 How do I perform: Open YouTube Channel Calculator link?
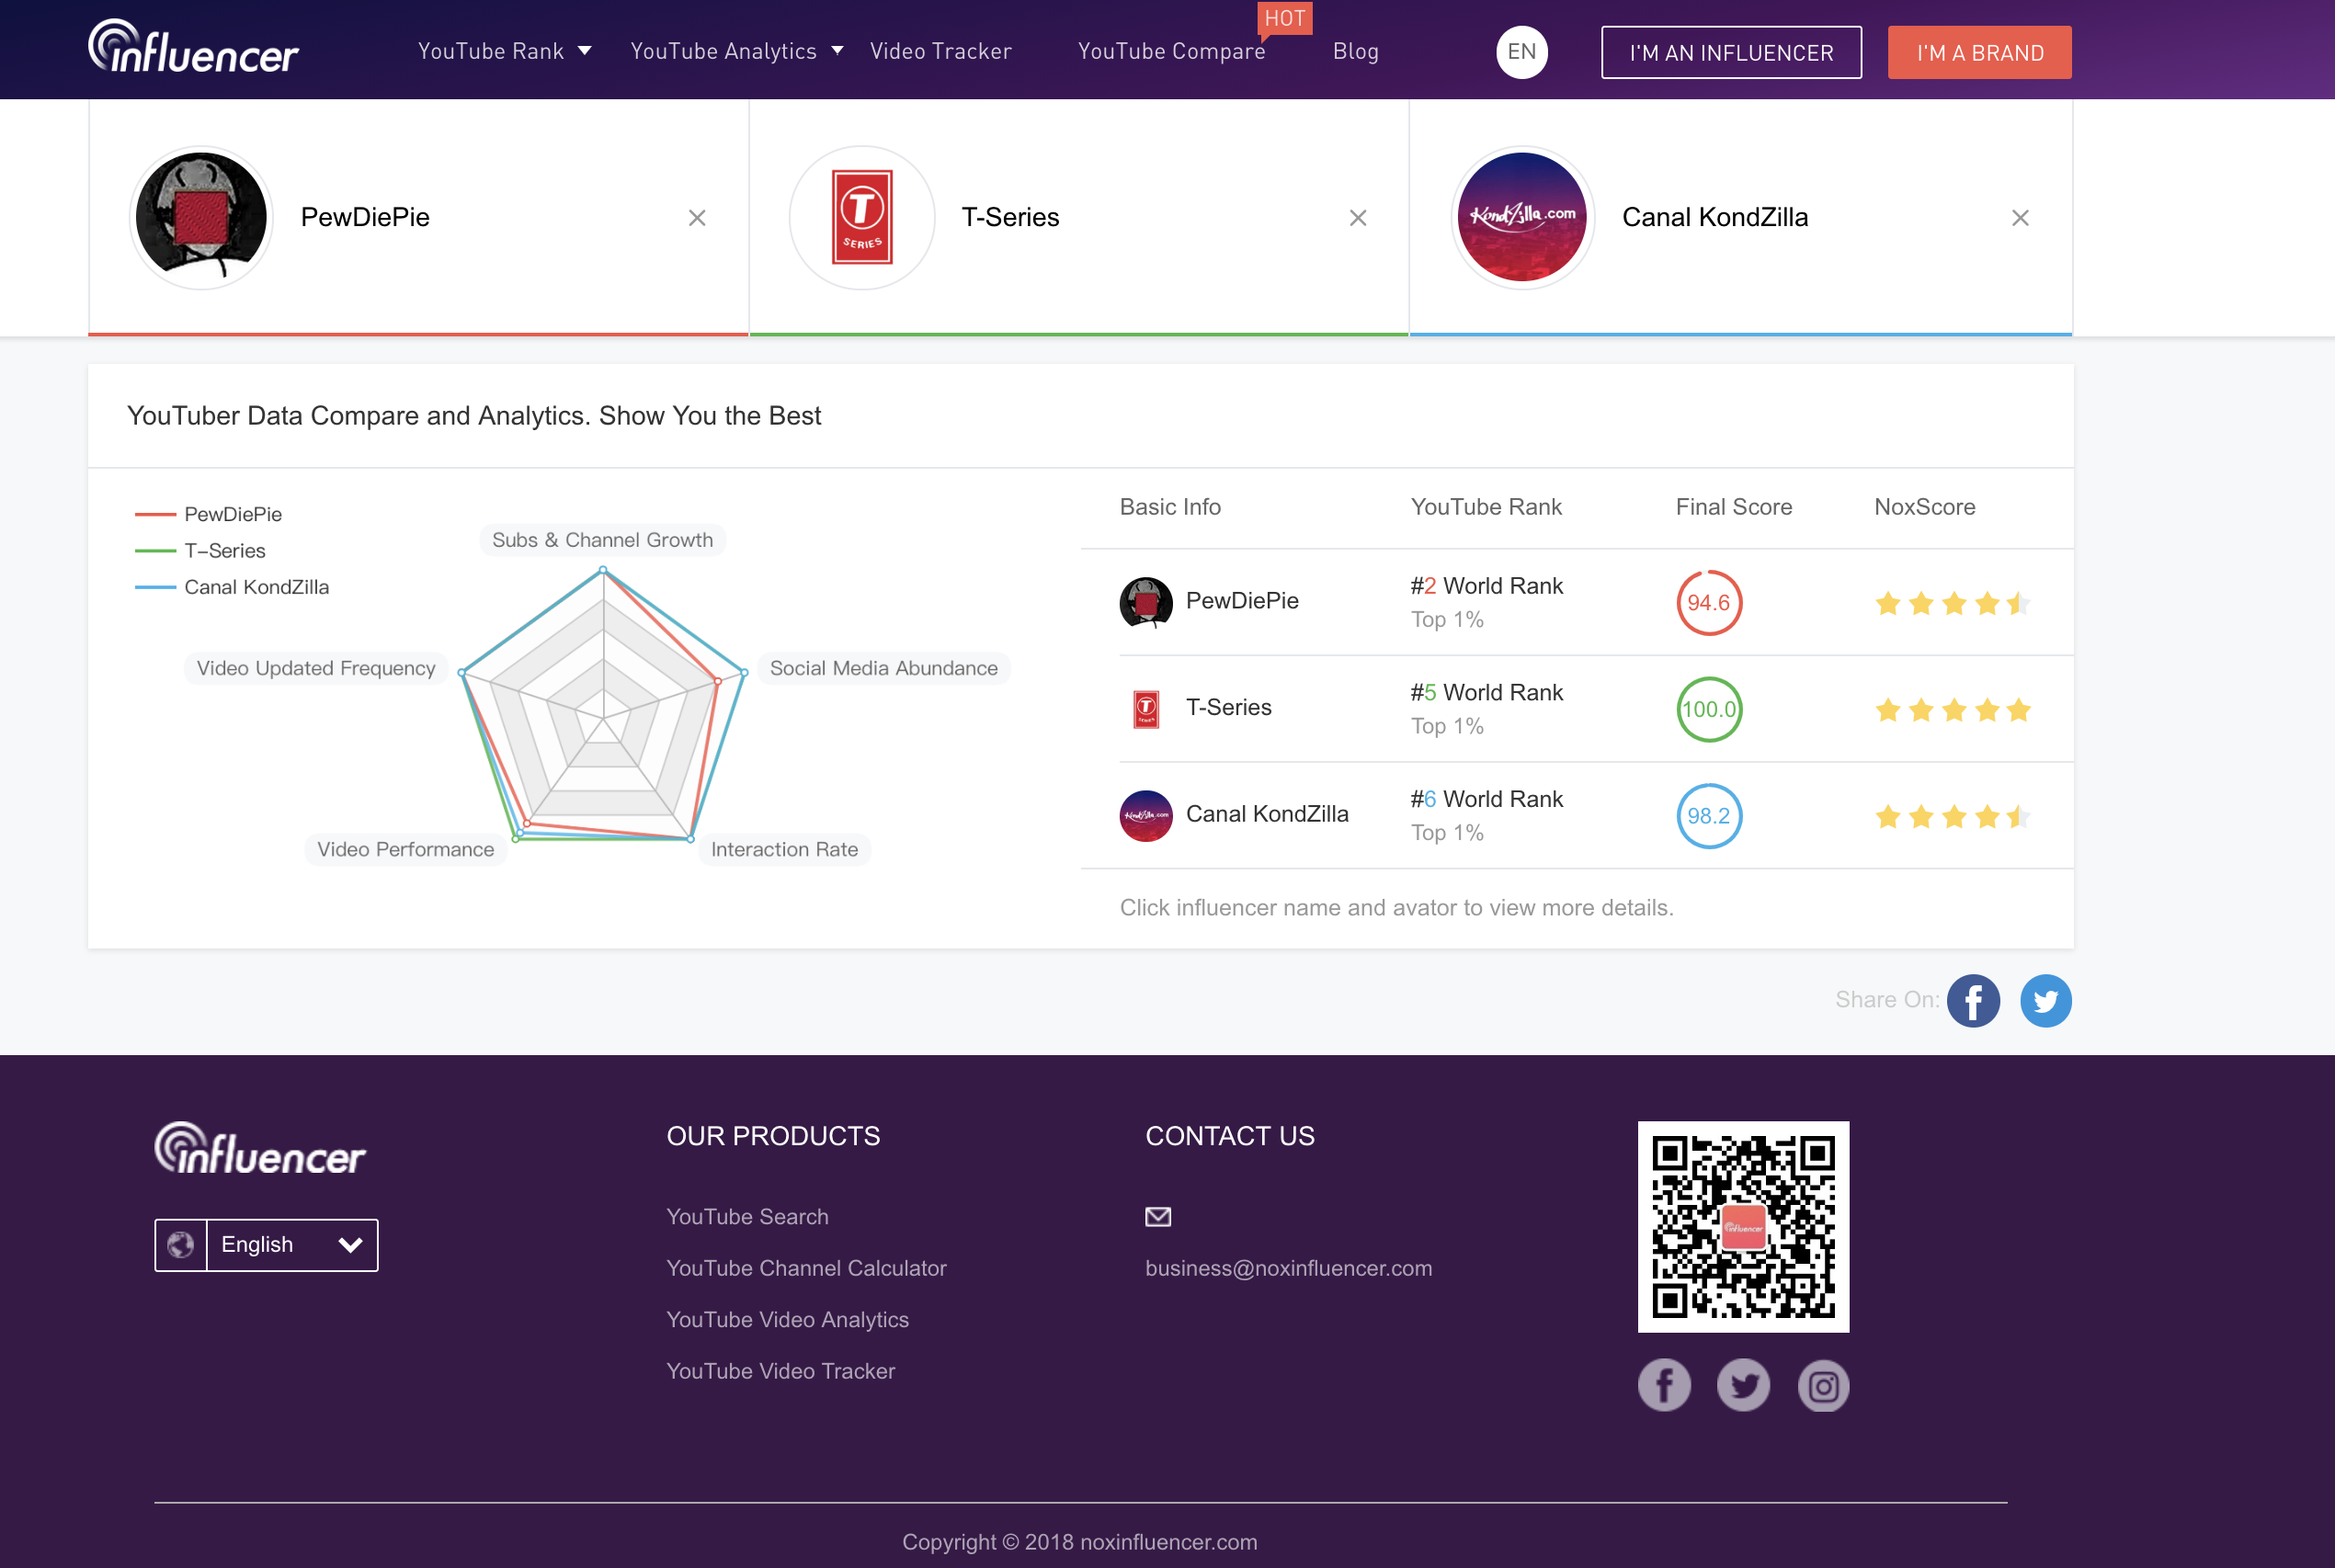806,1267
